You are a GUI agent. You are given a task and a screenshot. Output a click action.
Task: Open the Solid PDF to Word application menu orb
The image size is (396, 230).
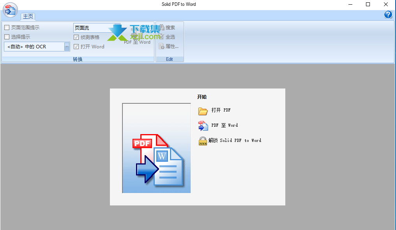pyautogui.click(x=10, y=10)
